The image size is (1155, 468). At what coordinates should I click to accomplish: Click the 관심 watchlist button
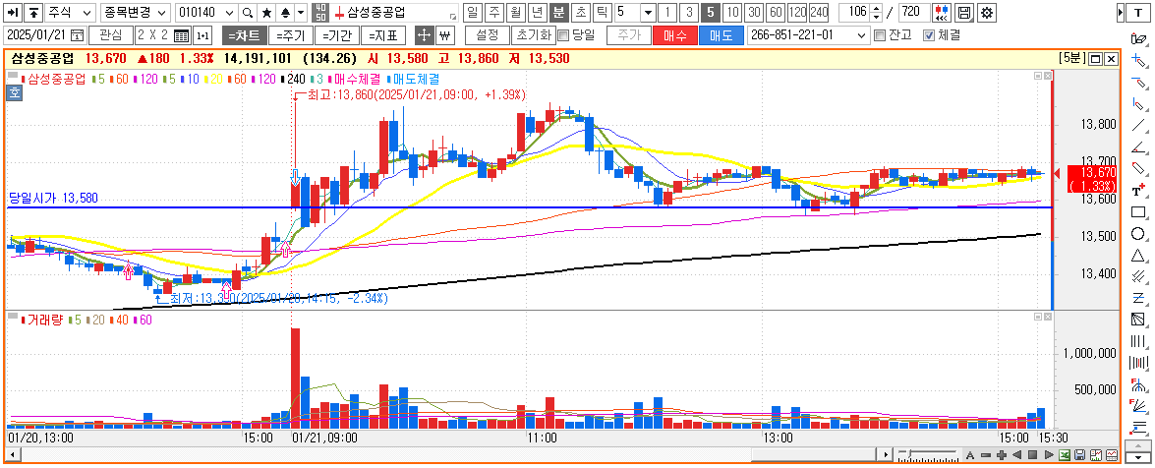pos(110,35)
